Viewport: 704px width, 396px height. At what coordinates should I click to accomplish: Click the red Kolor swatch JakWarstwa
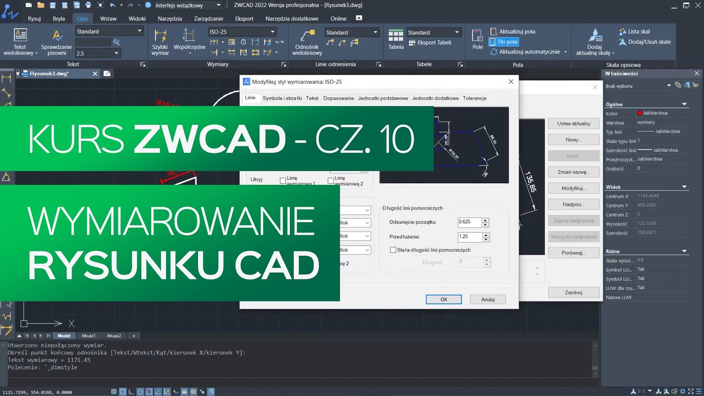point(640,113)
